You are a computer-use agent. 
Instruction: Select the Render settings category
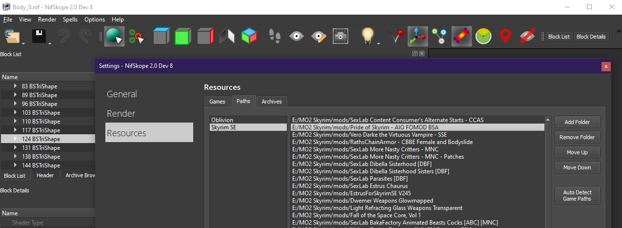tap(149, 113)
